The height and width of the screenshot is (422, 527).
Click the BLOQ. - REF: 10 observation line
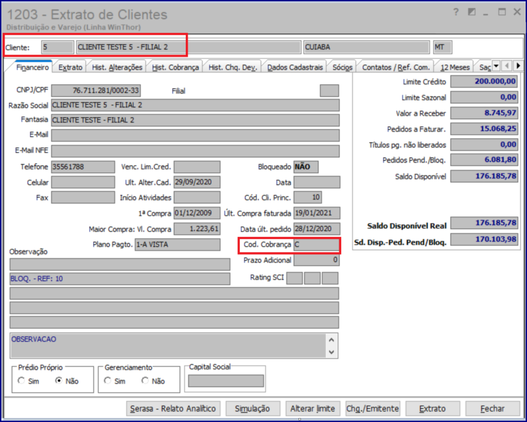point(120,279)
